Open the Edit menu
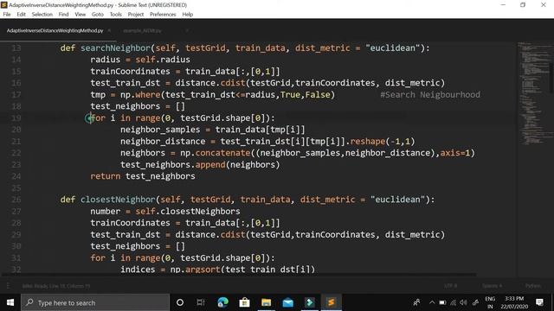The image size is (554, 311). 21,15
